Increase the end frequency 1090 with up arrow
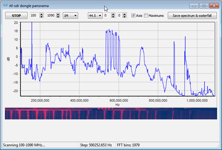Screen dimensions: 222x150 coord(58,14)
